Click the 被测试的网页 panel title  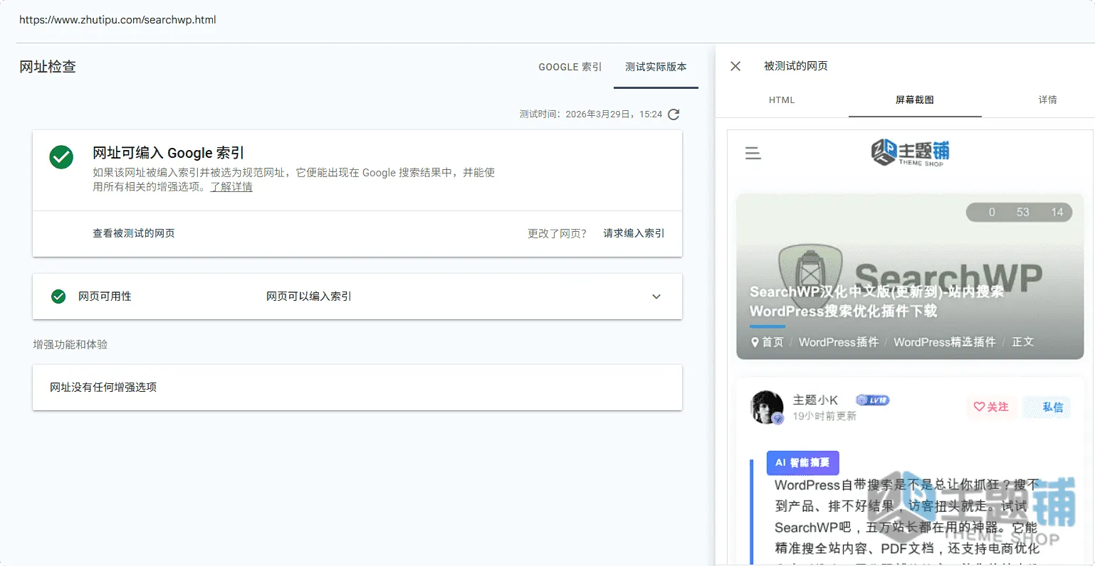pyautogui.click(x=796, y=66)
